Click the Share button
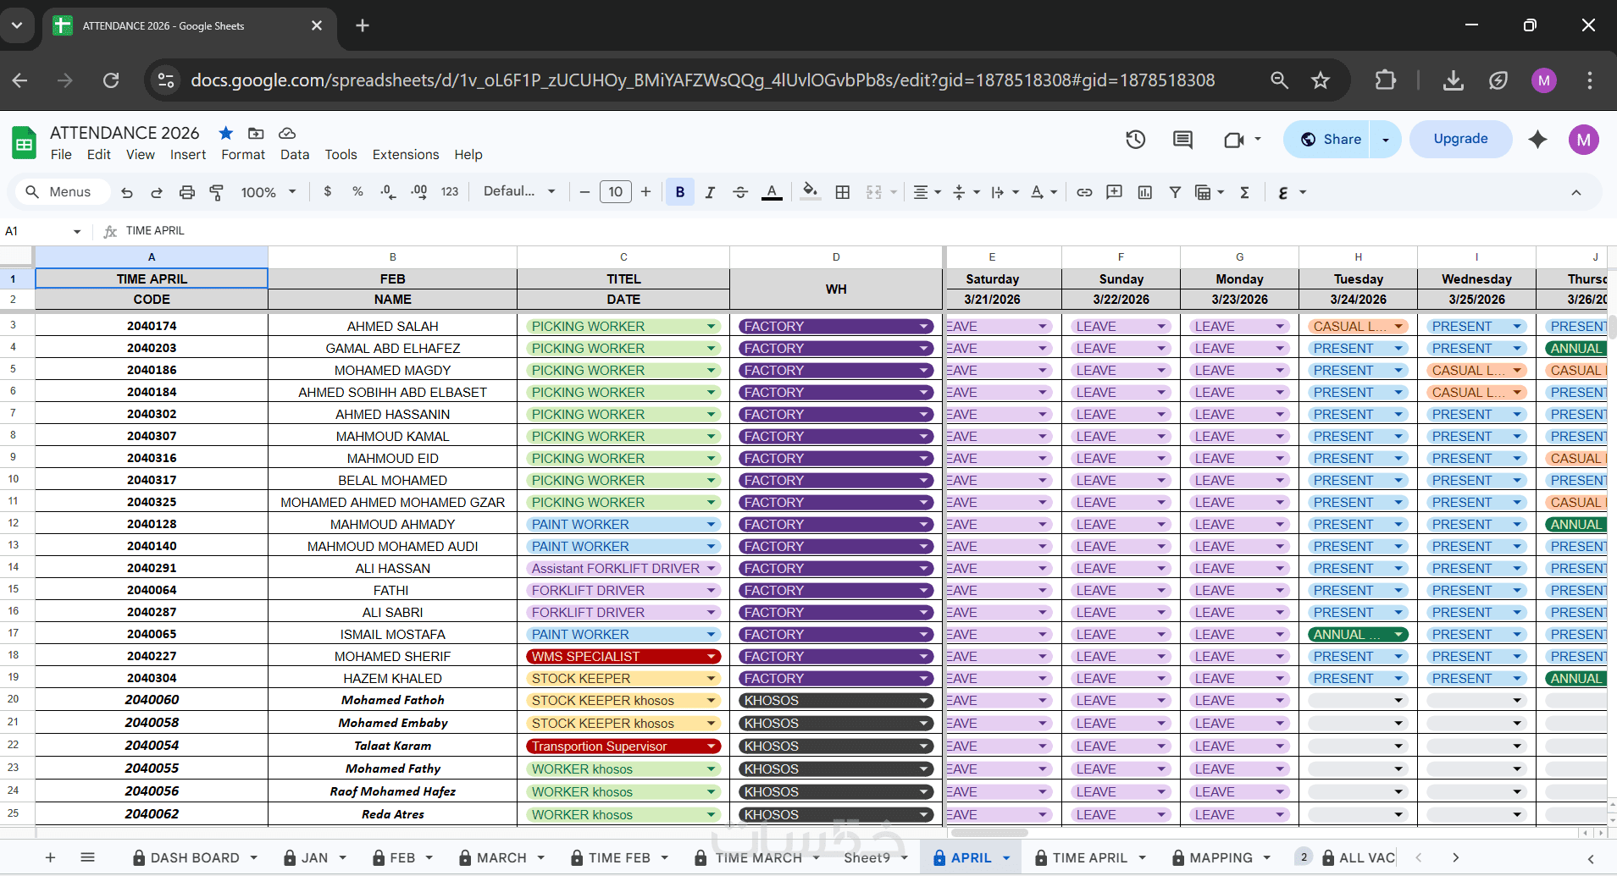Image resolution: width=1617 pixels, height=876 pixels. (1331, 140)
